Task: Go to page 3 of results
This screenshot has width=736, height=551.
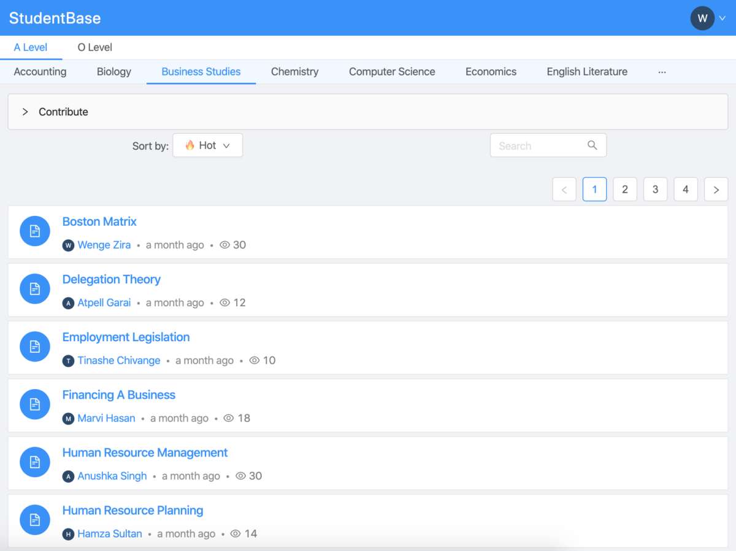Action: pos(655,190)
